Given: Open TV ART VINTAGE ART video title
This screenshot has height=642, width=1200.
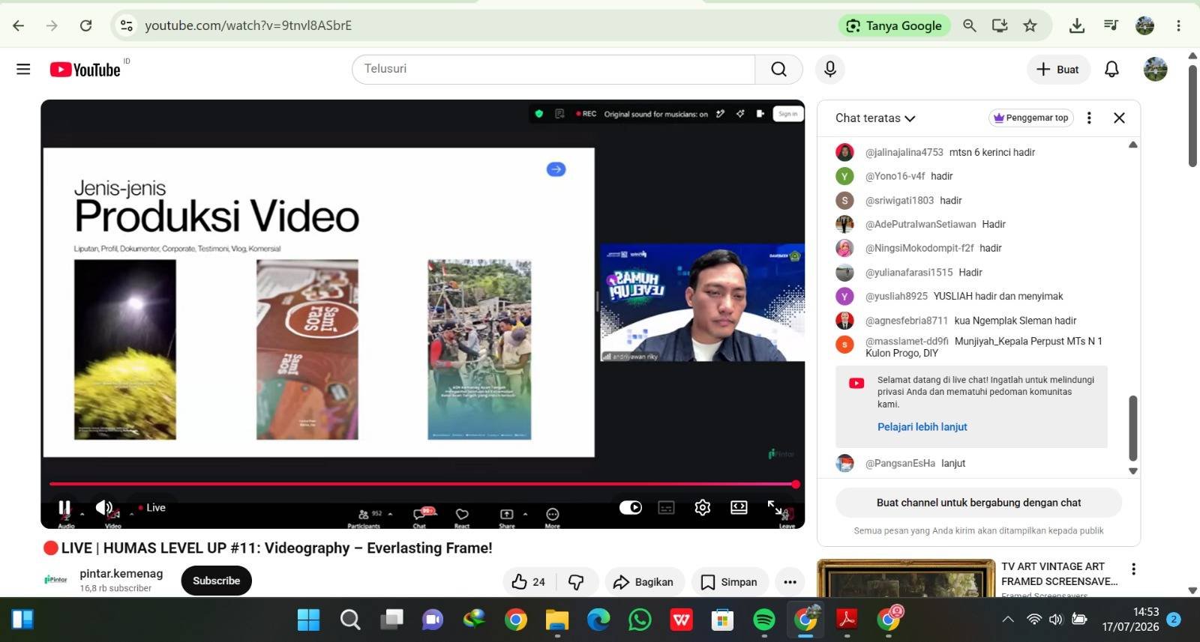Looking at the screenshot, I should pos(1059,574).
